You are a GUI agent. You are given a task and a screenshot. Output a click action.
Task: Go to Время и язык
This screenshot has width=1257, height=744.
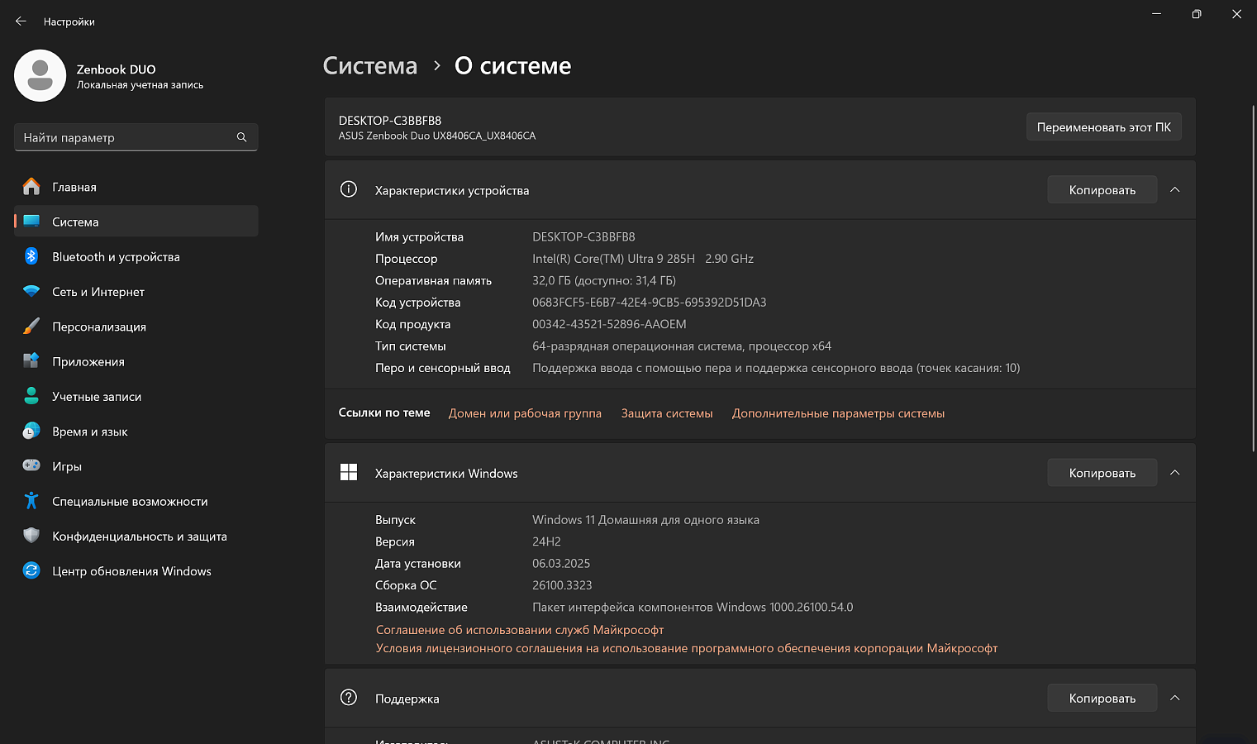coord(136,432)
